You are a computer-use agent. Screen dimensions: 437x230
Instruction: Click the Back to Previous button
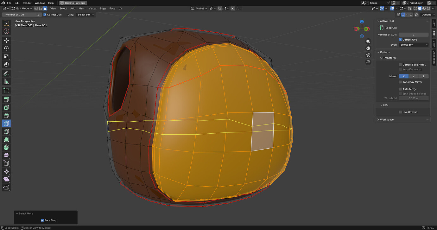click(73, 3)
